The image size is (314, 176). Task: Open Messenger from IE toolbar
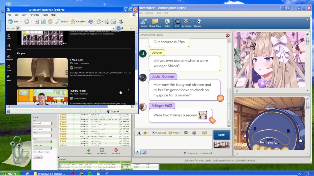tap(120, 22)
